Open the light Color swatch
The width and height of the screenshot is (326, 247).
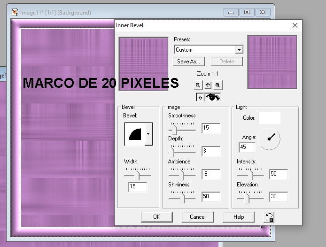(269, 118)
